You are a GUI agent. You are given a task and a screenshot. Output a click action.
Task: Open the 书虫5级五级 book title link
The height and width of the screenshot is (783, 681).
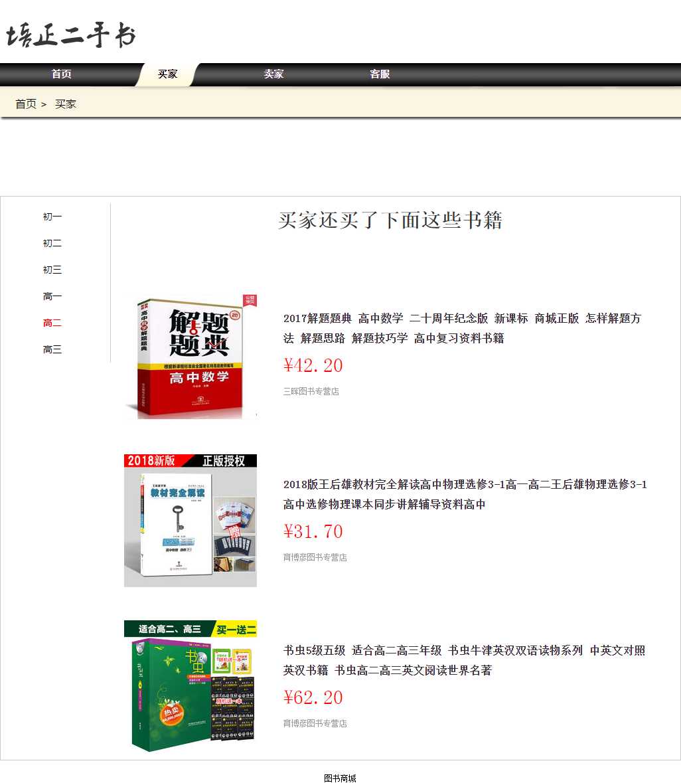[x=464, y=660]
